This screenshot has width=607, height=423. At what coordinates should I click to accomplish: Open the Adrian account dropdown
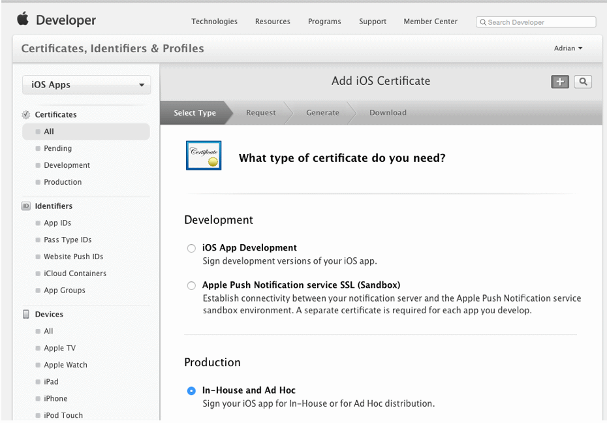coord(568,48)
